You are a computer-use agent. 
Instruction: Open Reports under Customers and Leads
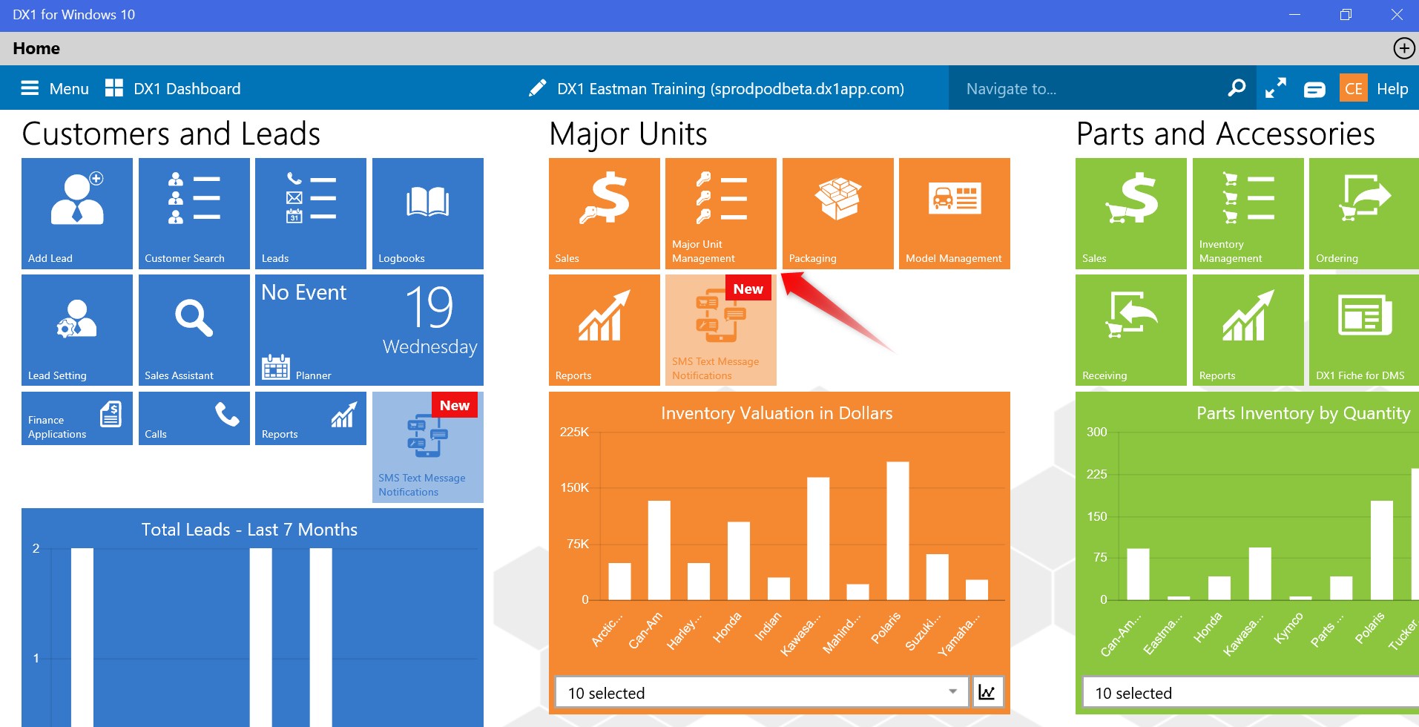tap(311, 418)
